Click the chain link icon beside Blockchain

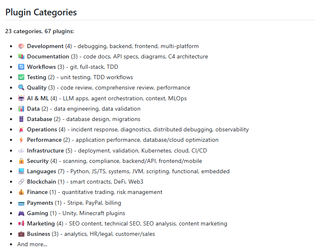[21, 182]
